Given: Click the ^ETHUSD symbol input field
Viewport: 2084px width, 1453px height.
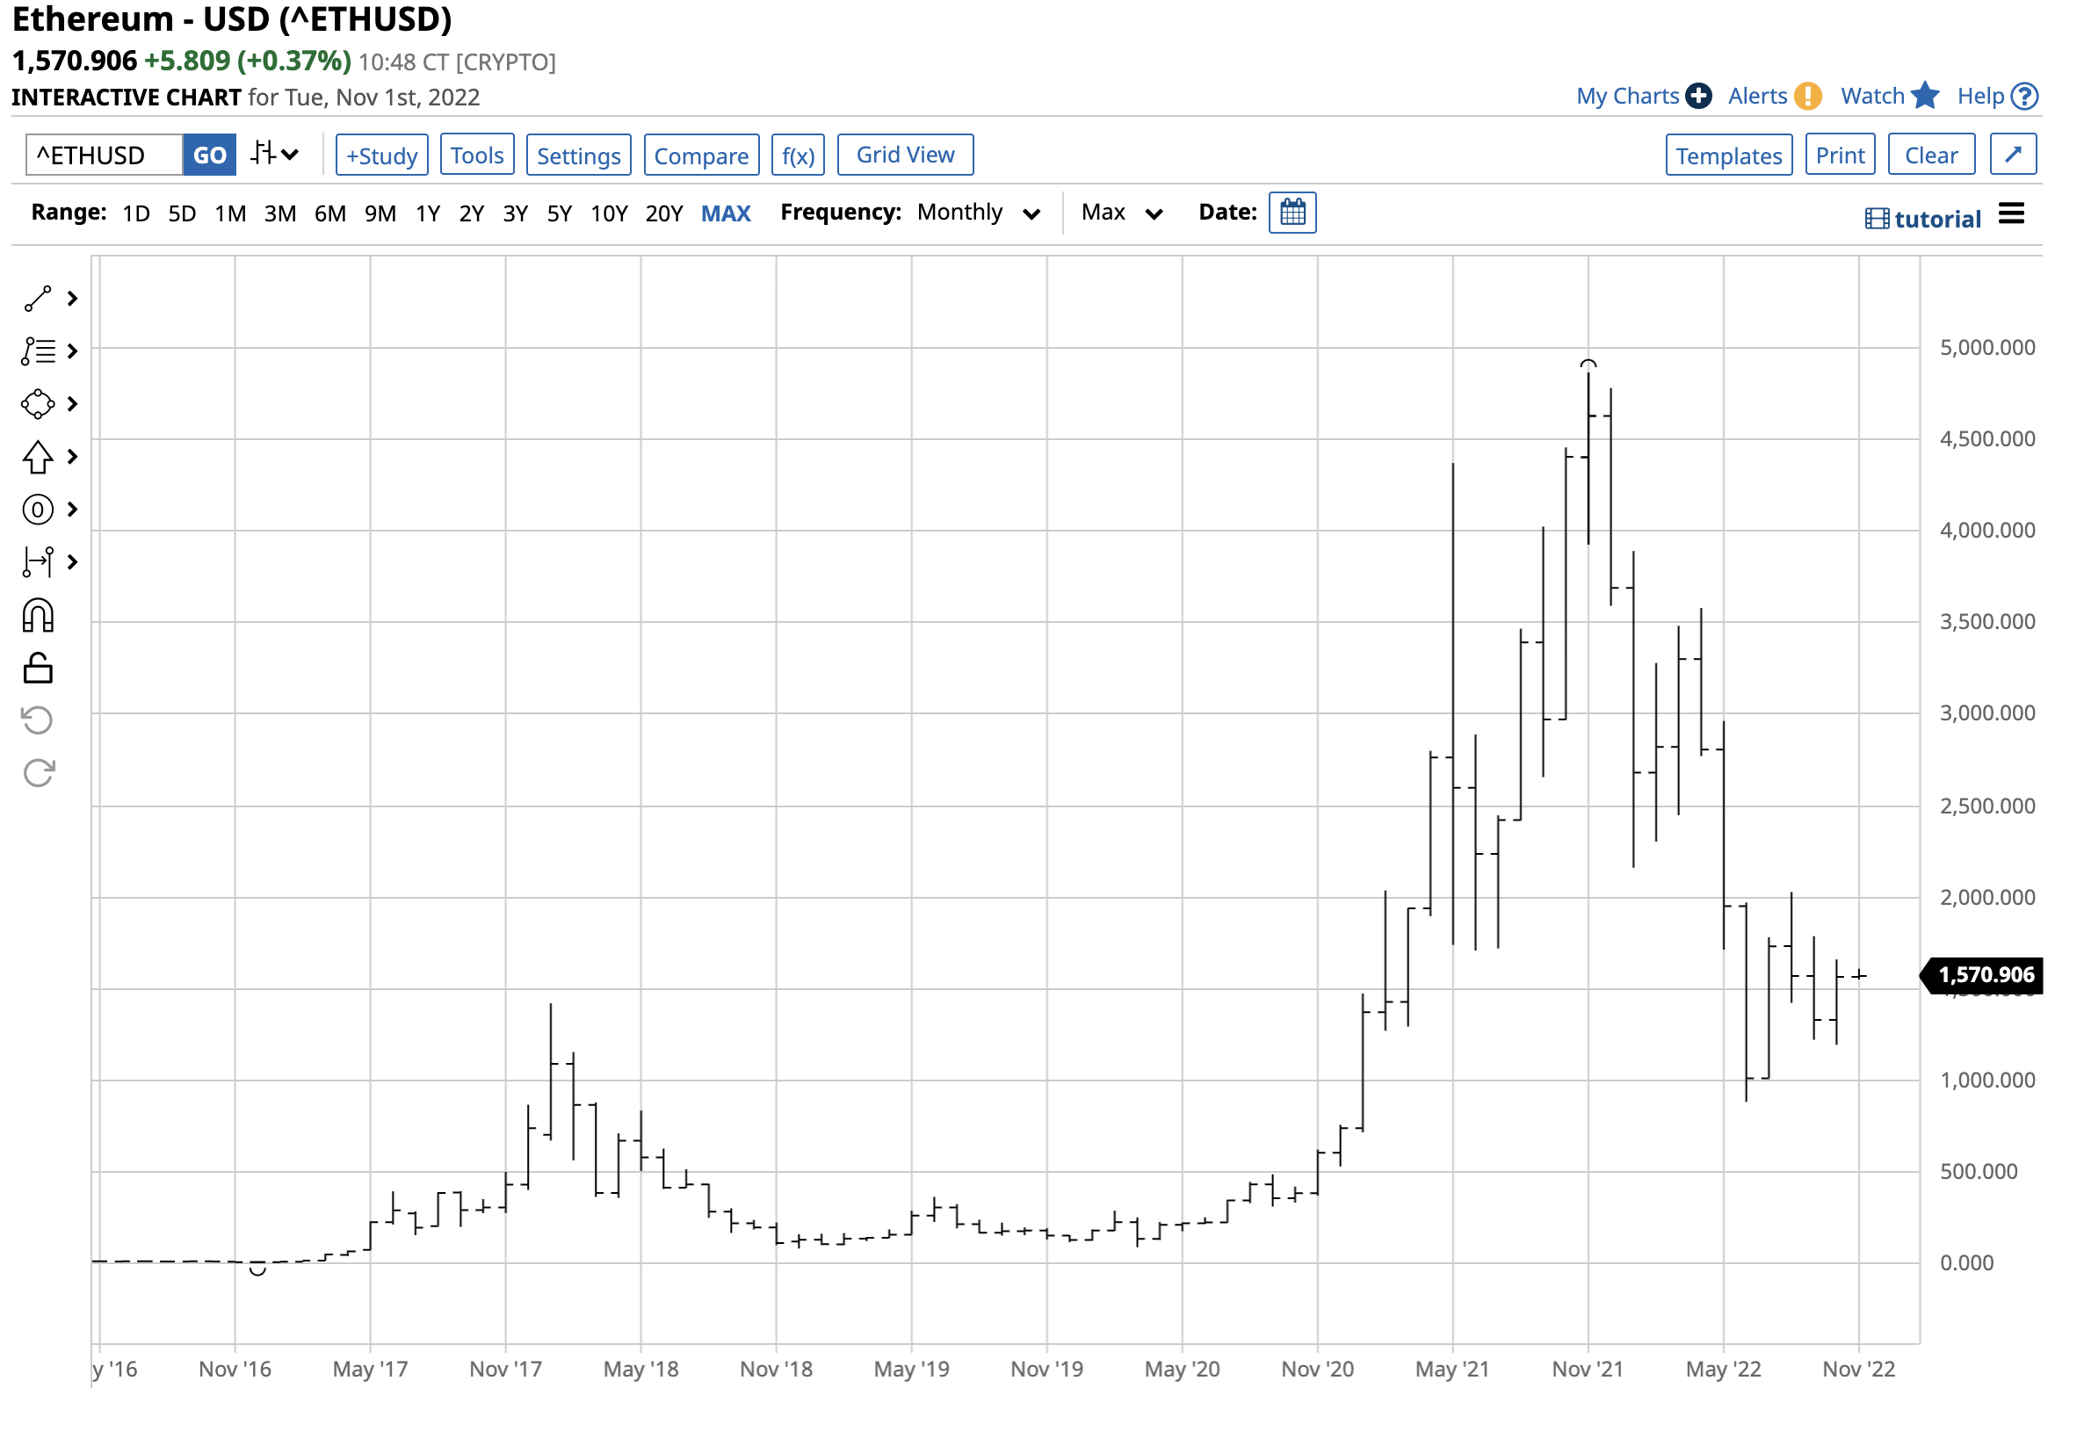Looking at the screenshot, I should 105,155.
